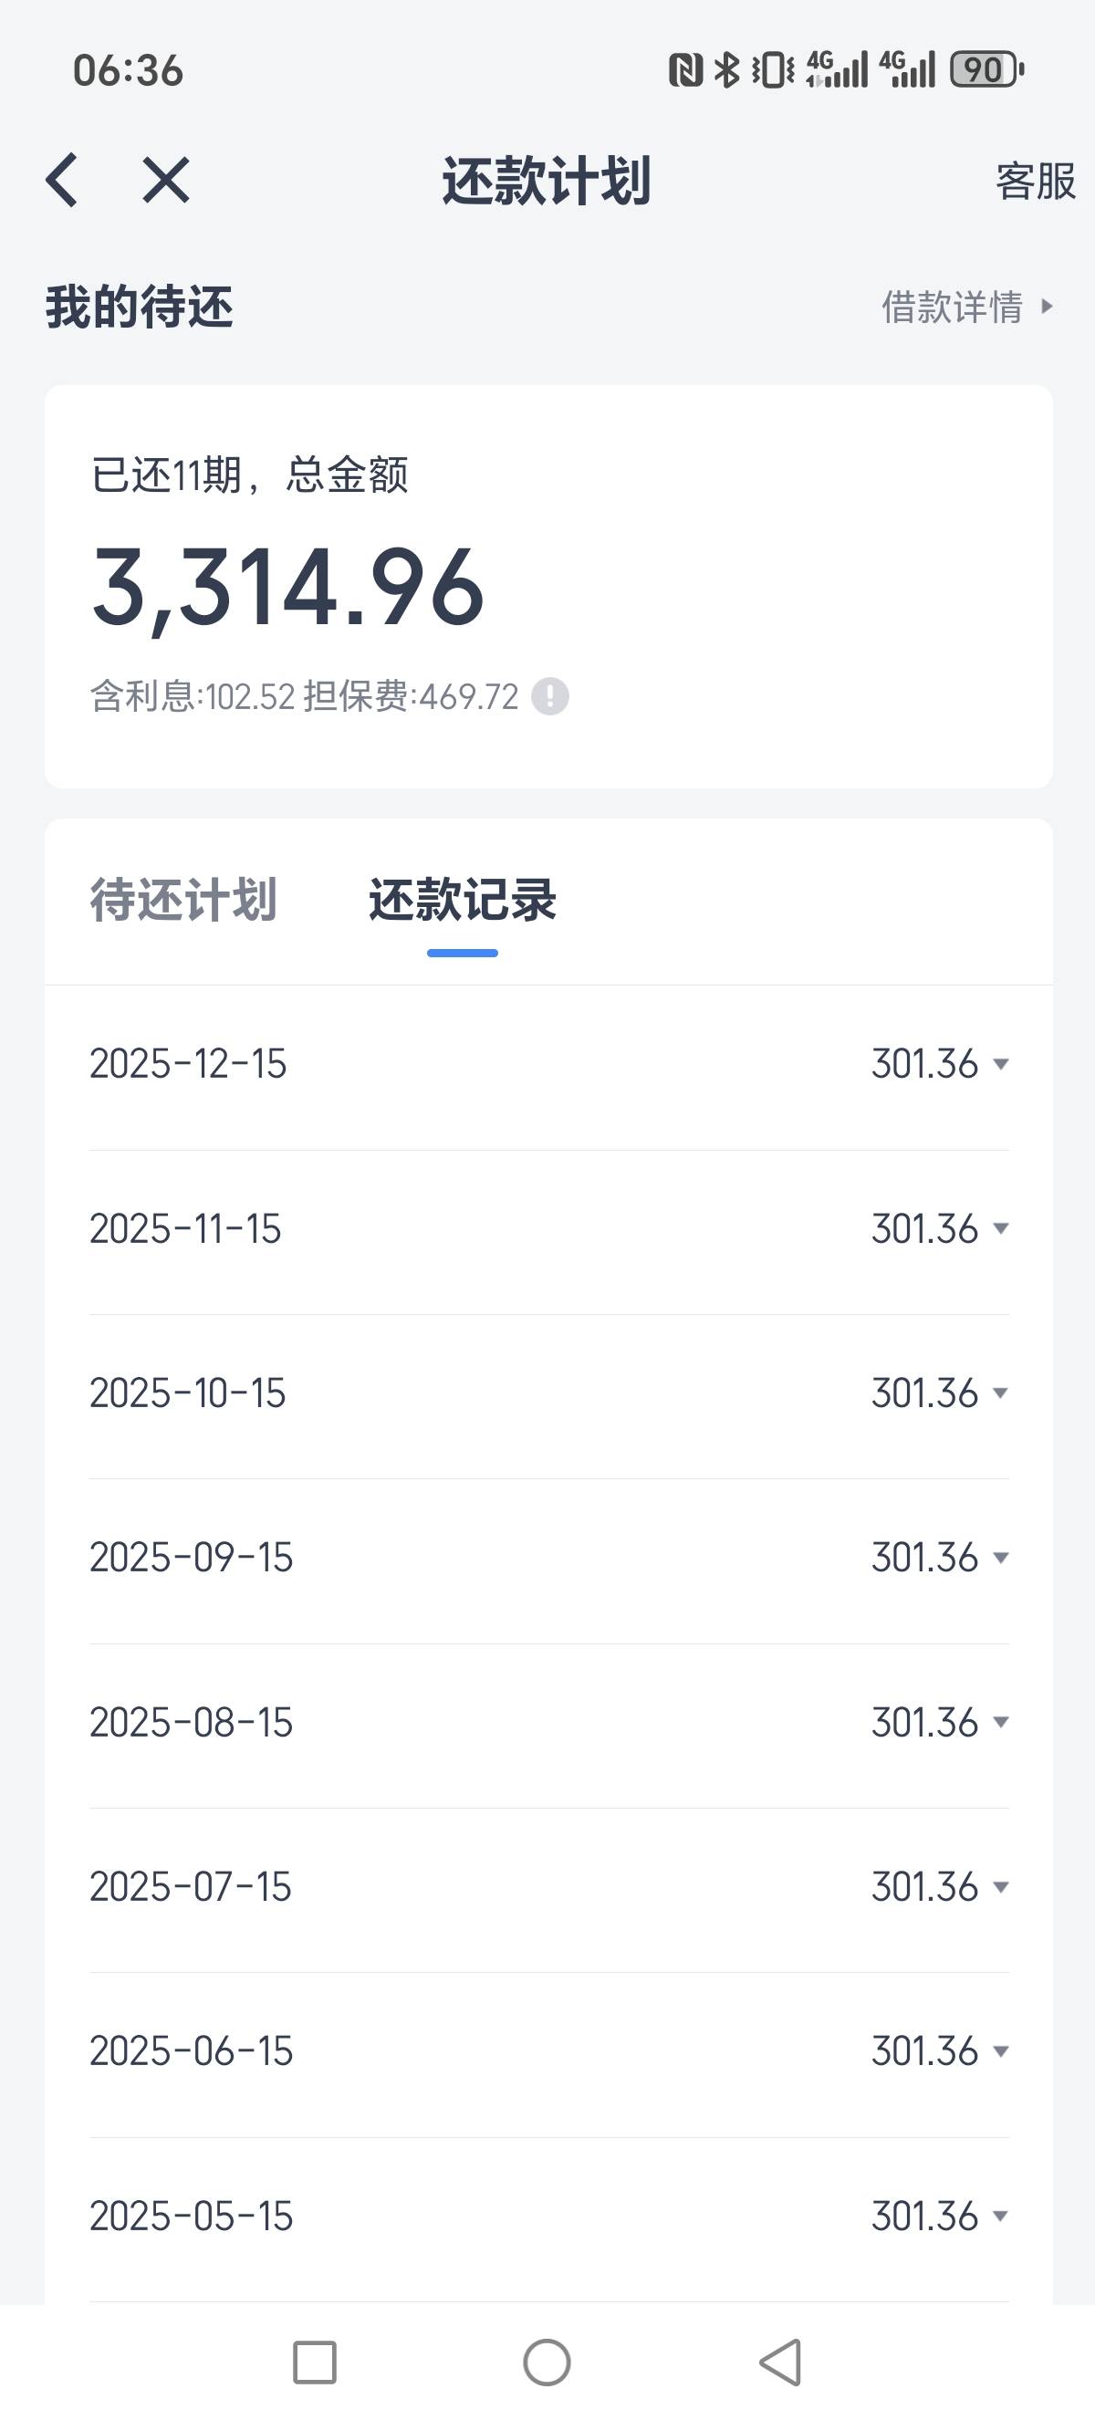Tap the total amount 3,314.96

pos(288,588)
